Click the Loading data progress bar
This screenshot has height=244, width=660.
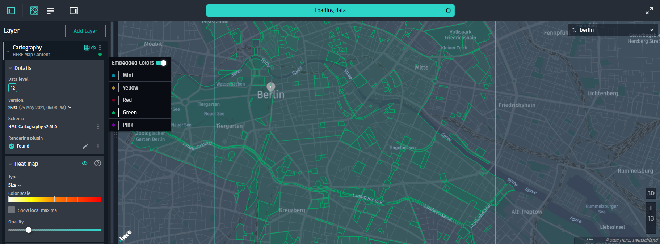pos(330,10)
